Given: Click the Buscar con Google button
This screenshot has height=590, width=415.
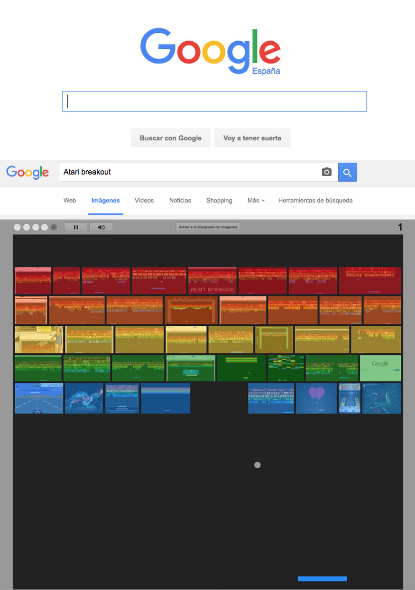Looking at the screenshot, I should (x=170, y=138).
